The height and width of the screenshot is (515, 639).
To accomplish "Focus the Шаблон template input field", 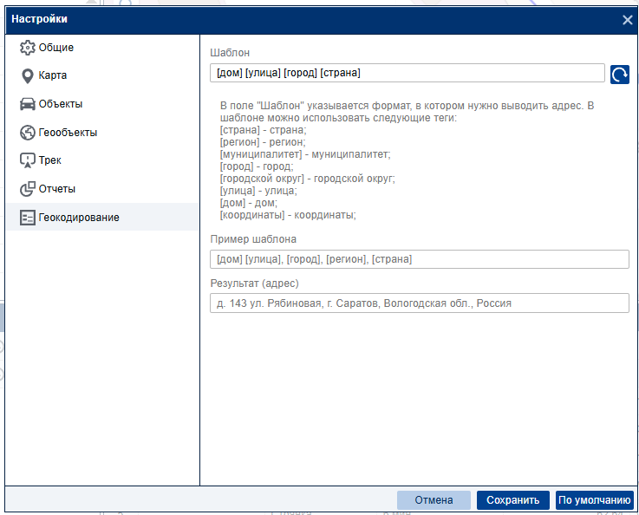I will tap(407, 74).
